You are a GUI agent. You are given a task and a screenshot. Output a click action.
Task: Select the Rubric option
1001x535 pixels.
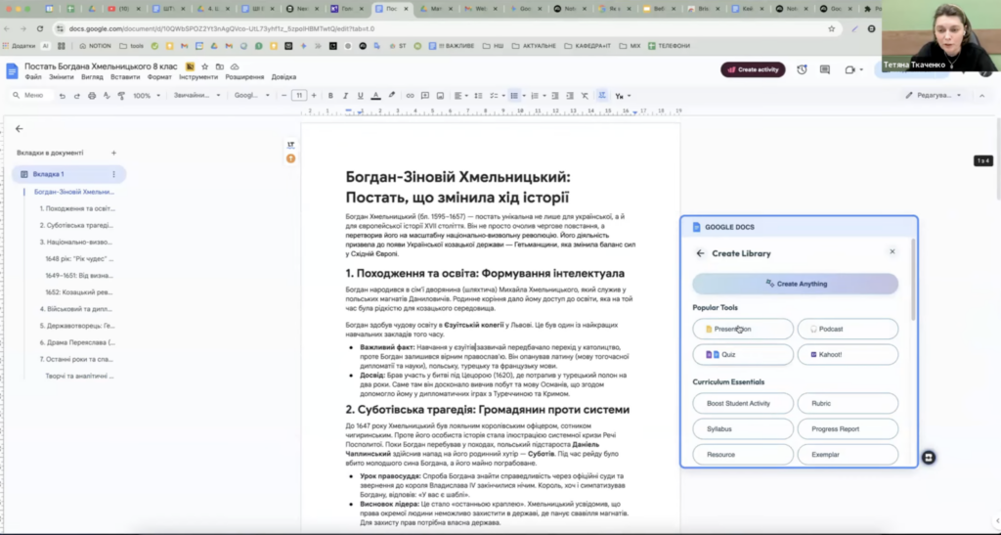(848, 404)
